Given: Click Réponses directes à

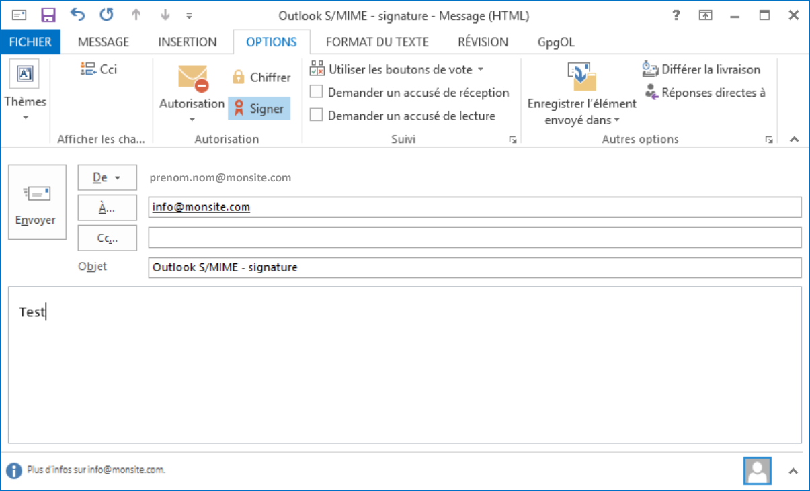Looking at the screenshot, I should tap(704, 93).
